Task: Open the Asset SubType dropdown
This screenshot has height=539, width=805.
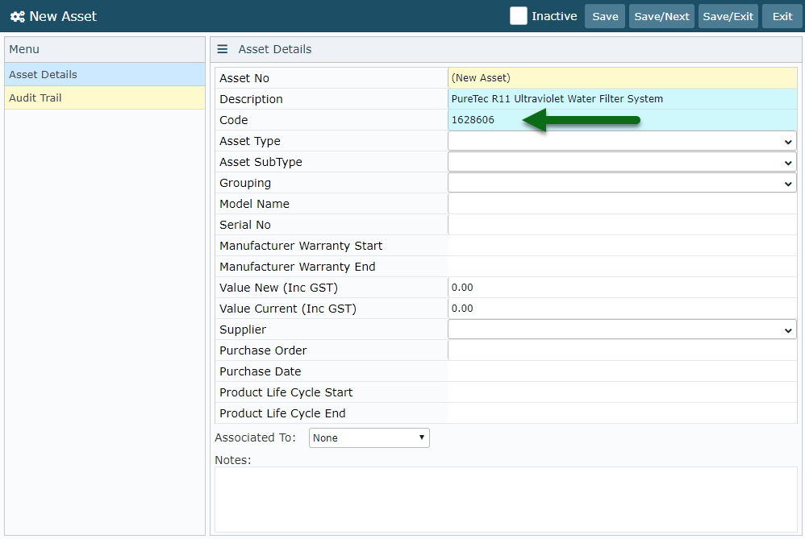Action: (x=622, y=162)
